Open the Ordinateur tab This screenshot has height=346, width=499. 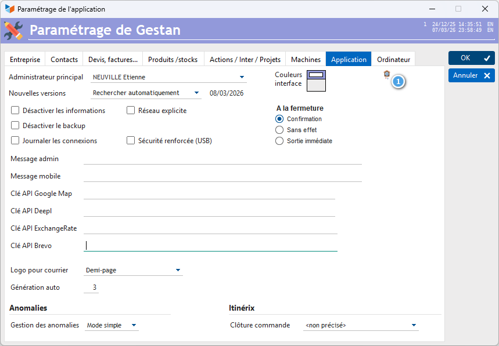[x=393, y=60]
